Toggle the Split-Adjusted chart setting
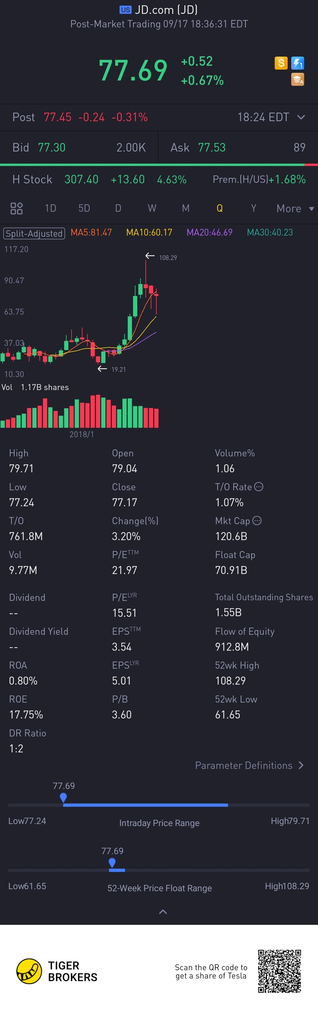Screen dimensions: 318x1018 pos(34,233)
